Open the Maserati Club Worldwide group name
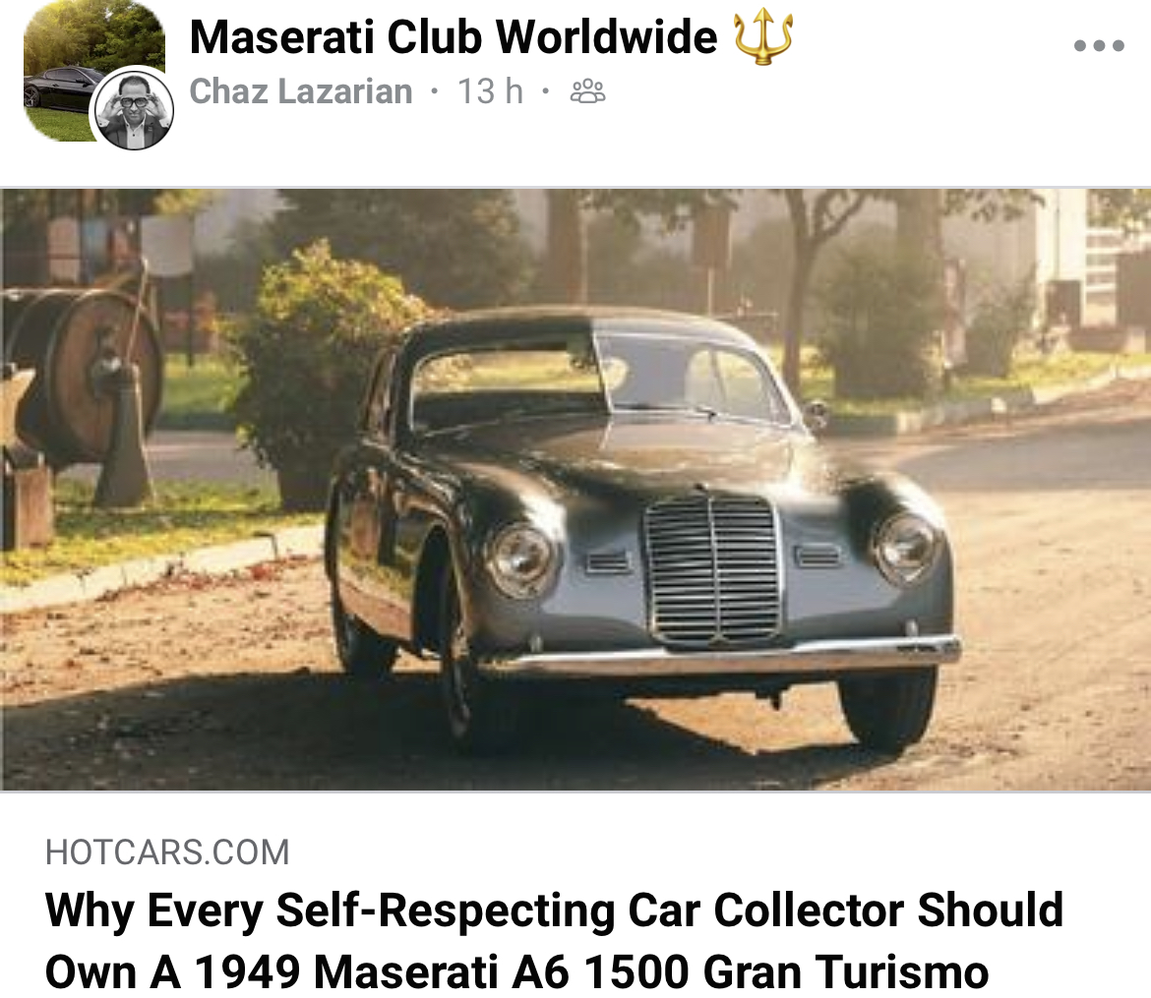This screenshot has height=998, width=1151. pos(453,36)
